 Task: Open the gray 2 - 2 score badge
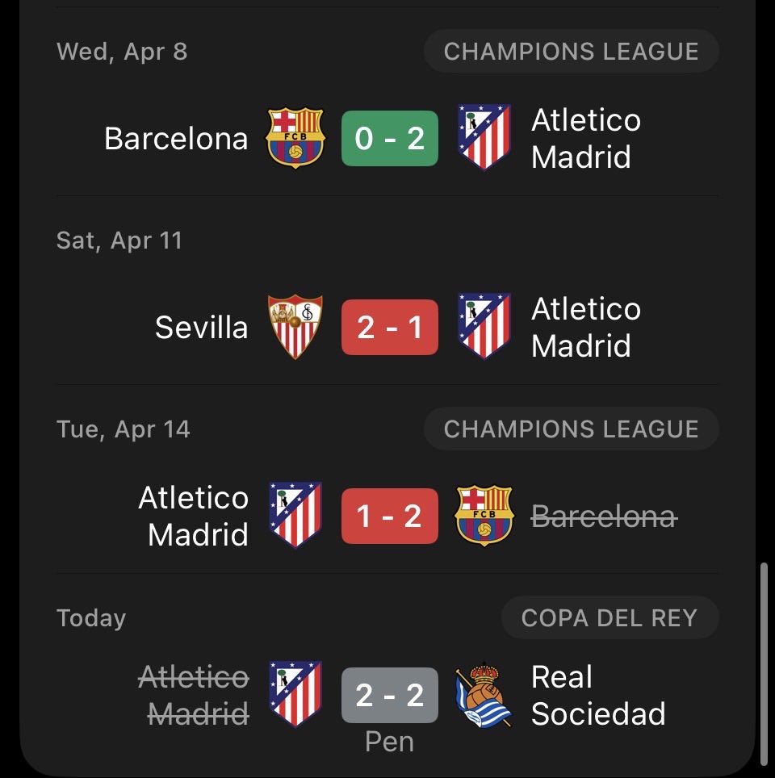(390, 695)
